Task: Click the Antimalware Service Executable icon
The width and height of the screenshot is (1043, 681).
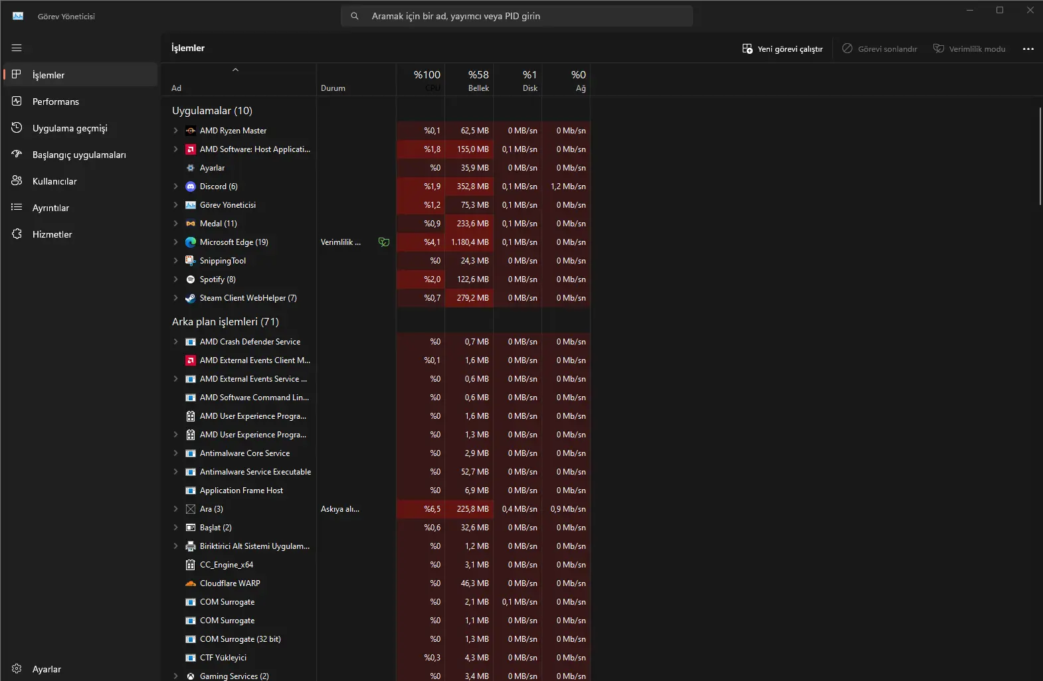Action: click(191, 472)
